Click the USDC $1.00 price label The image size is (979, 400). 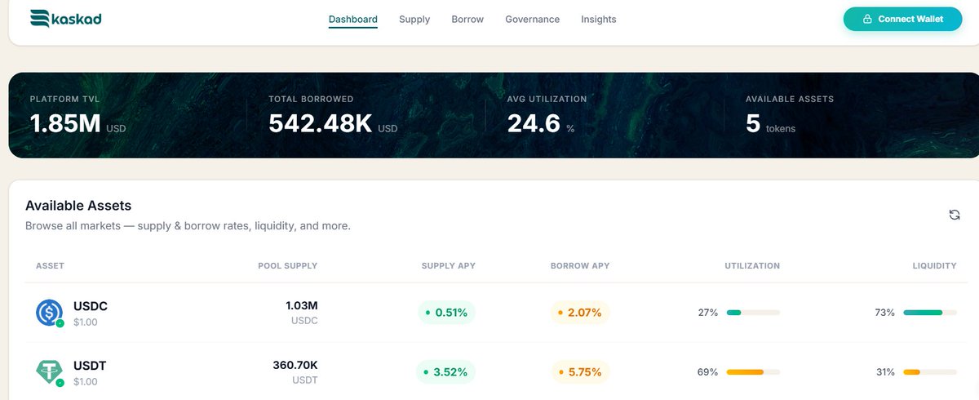point(86,322)
